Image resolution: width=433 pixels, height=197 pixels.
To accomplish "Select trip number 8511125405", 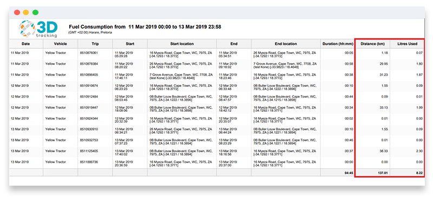I will [89, 151].
